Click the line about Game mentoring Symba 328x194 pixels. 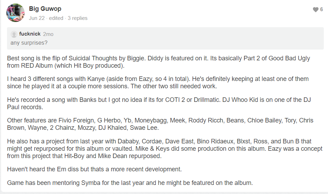[x=130, y=182]
